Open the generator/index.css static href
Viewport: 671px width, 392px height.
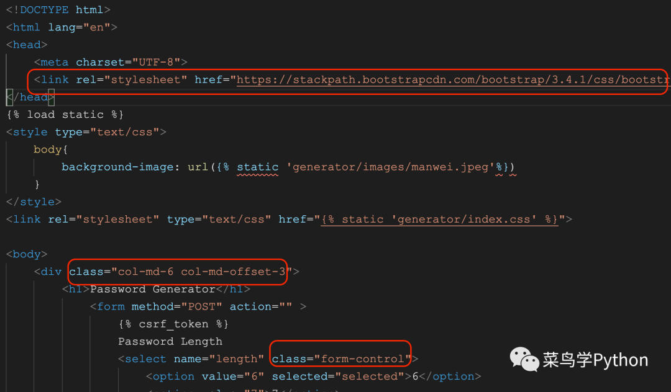point(440,219)
